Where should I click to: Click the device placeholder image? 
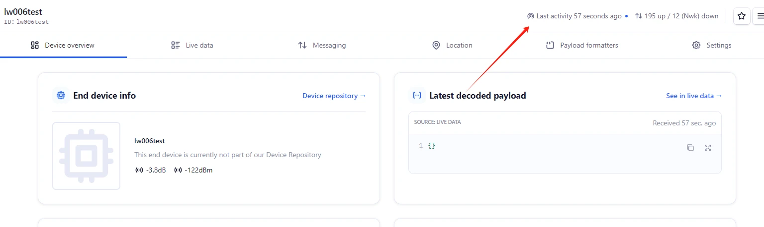pyautogui.click(x=87, y=156)
